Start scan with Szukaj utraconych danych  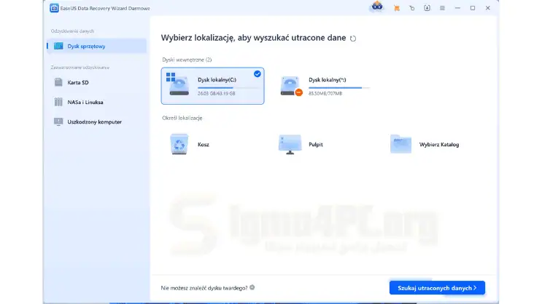pyautogui.click(x=437, y=288)
